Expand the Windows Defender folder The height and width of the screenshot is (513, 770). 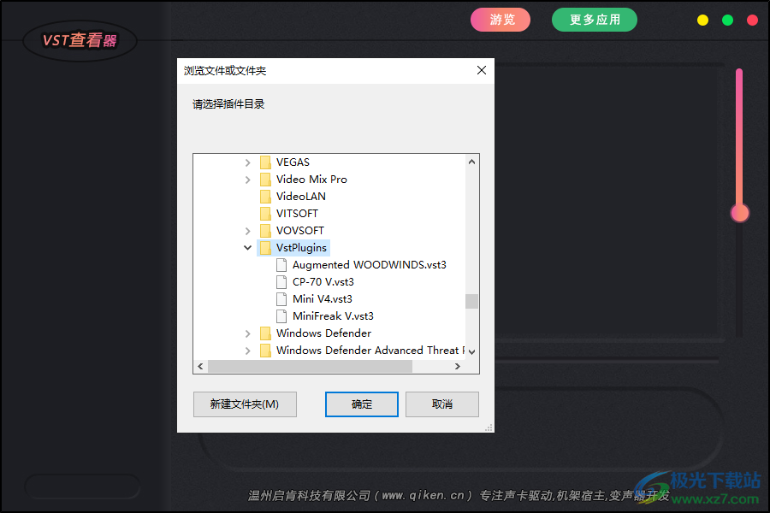(x=247, y=333)
